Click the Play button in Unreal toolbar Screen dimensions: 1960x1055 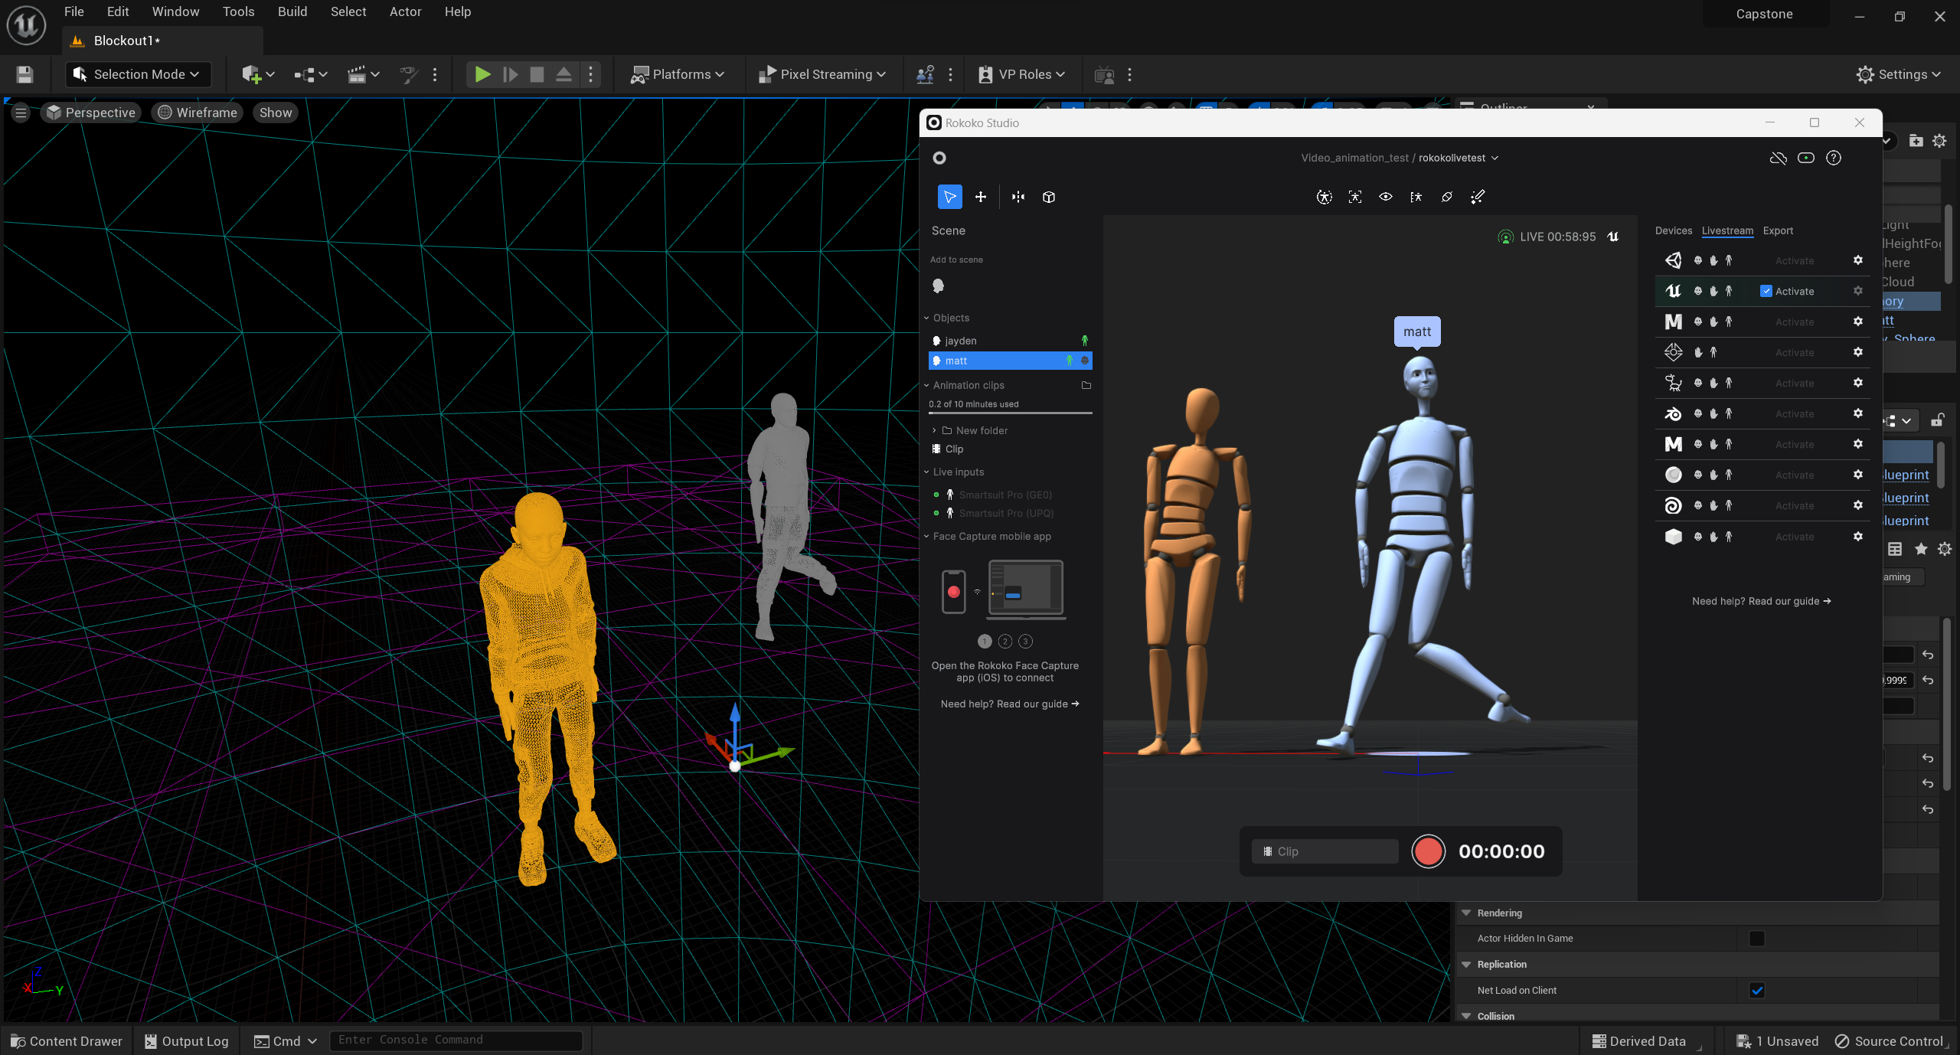point(482,74)
